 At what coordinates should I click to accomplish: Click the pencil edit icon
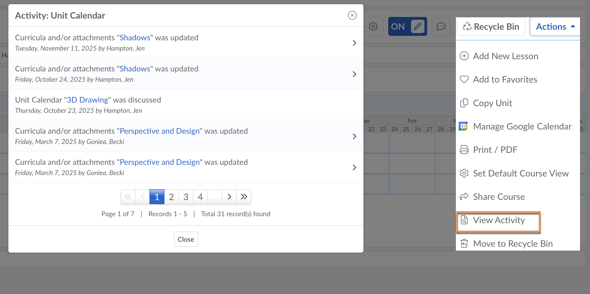coord(417,27)
